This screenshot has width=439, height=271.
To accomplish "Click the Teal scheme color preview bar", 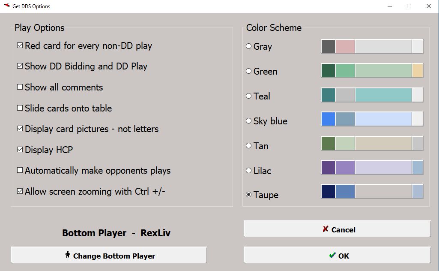I will pos(372,95).
